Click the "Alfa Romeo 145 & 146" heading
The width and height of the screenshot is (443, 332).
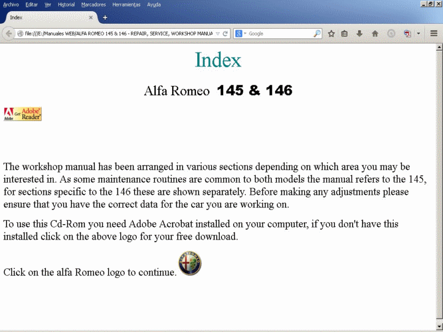click(218, 91)
